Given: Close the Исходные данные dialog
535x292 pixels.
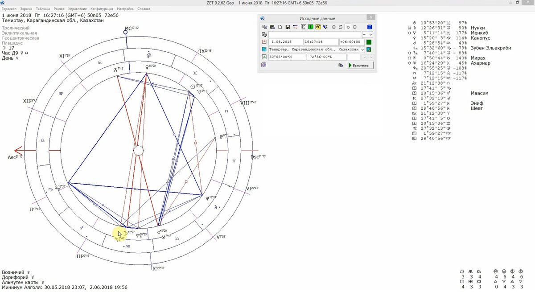Looking at the screenshot, I should 371,17.
